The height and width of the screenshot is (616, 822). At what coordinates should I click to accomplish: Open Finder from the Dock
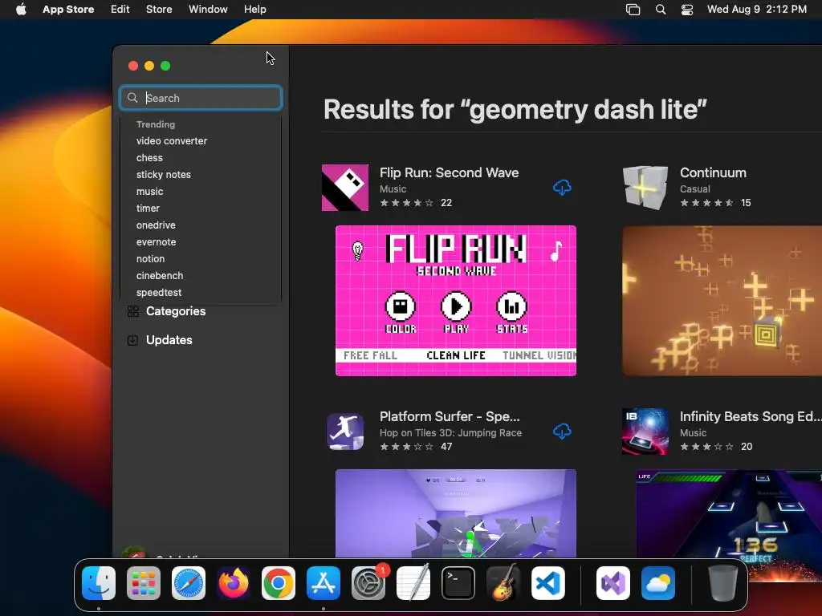pyautogui.click(x=99, y=583)
